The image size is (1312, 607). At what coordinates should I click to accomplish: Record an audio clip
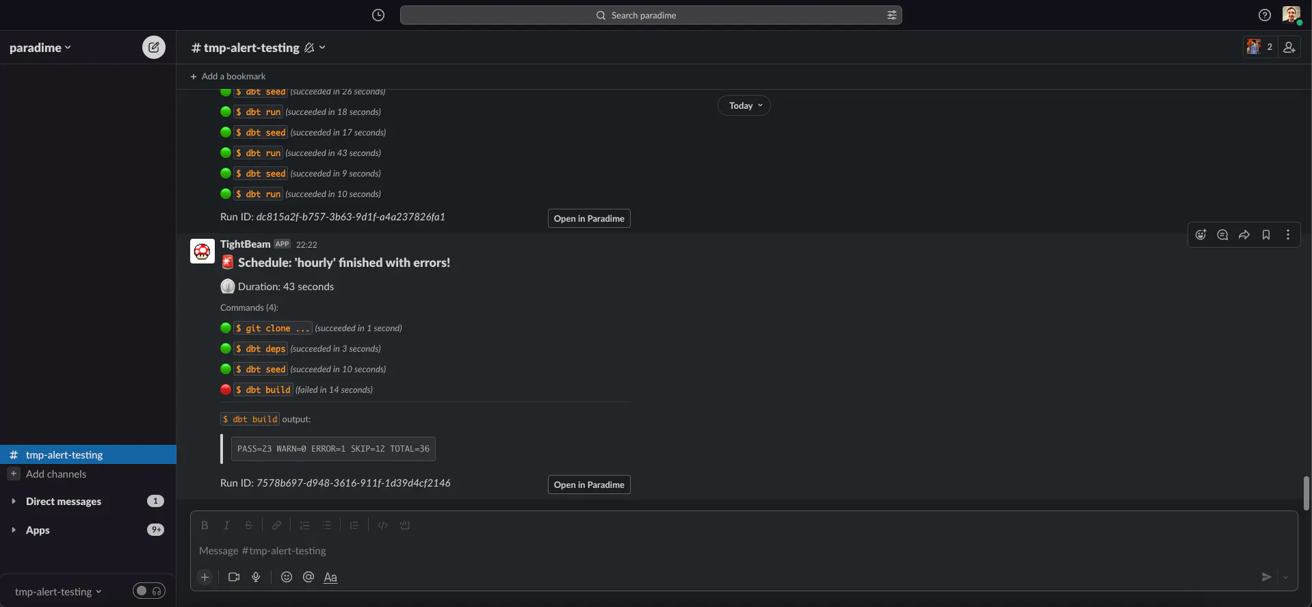tap(256, 577)
